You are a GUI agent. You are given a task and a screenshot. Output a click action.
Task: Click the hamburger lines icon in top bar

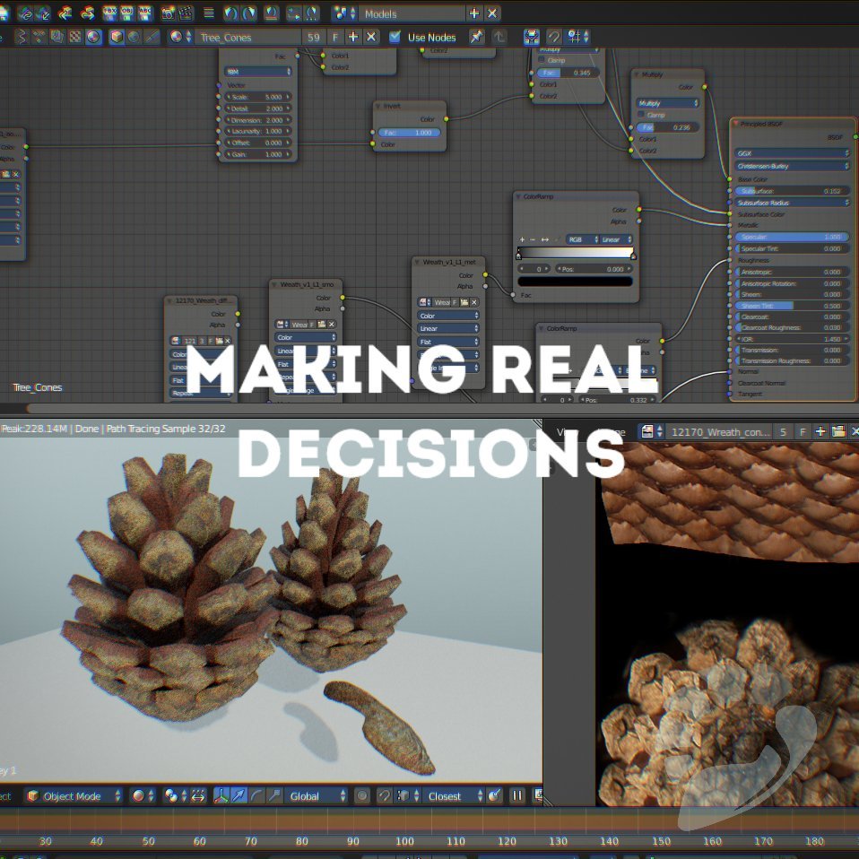coord(209,13)
